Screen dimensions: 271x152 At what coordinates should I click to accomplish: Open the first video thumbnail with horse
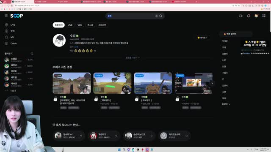pyautogui.click(x=72, y=83)
